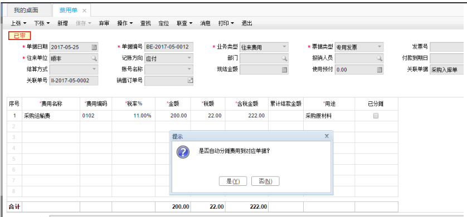Open the 上张 dropdown menu
This screenshot has width=467, height=217.
click(18, 23)
